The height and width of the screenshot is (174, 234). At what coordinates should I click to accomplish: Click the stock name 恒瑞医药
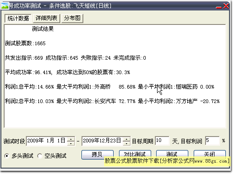click(x=186, y=87)
